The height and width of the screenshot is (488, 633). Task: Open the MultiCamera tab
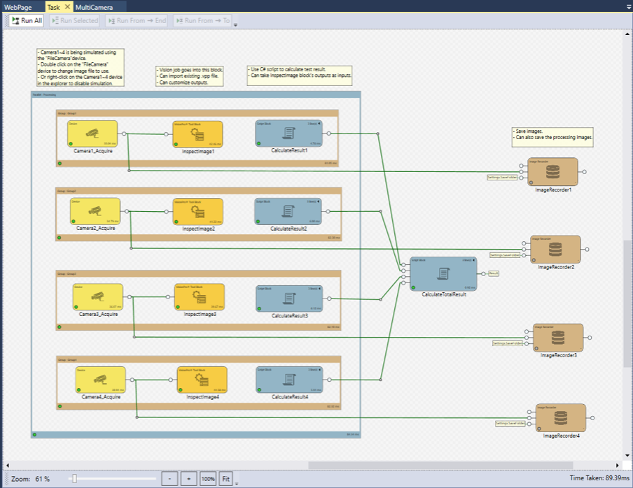[95, 6]
